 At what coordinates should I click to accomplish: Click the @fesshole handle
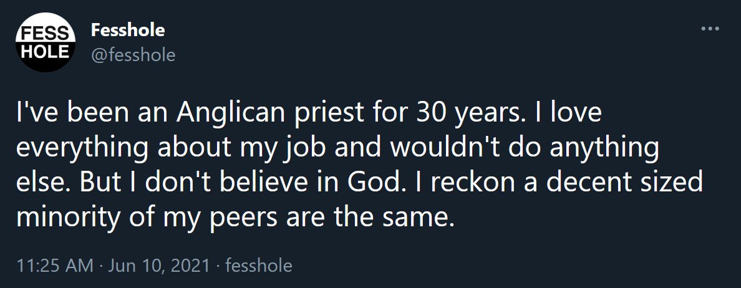(x=133, y=55)
